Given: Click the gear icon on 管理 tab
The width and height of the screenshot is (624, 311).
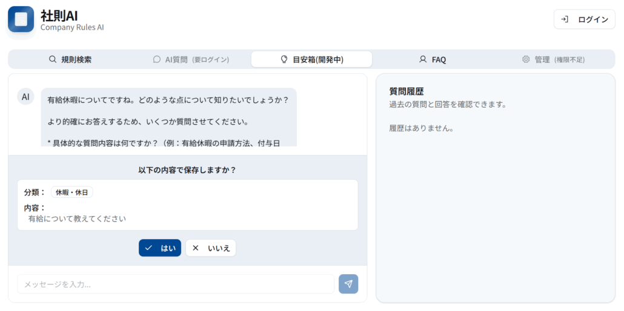Looking at the screenshot, I should click(526, 59).
